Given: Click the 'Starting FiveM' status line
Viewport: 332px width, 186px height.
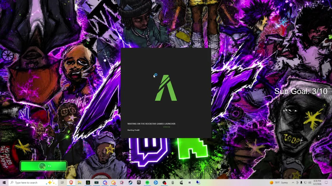Looking at the screenshot, I should pos(133,130).
